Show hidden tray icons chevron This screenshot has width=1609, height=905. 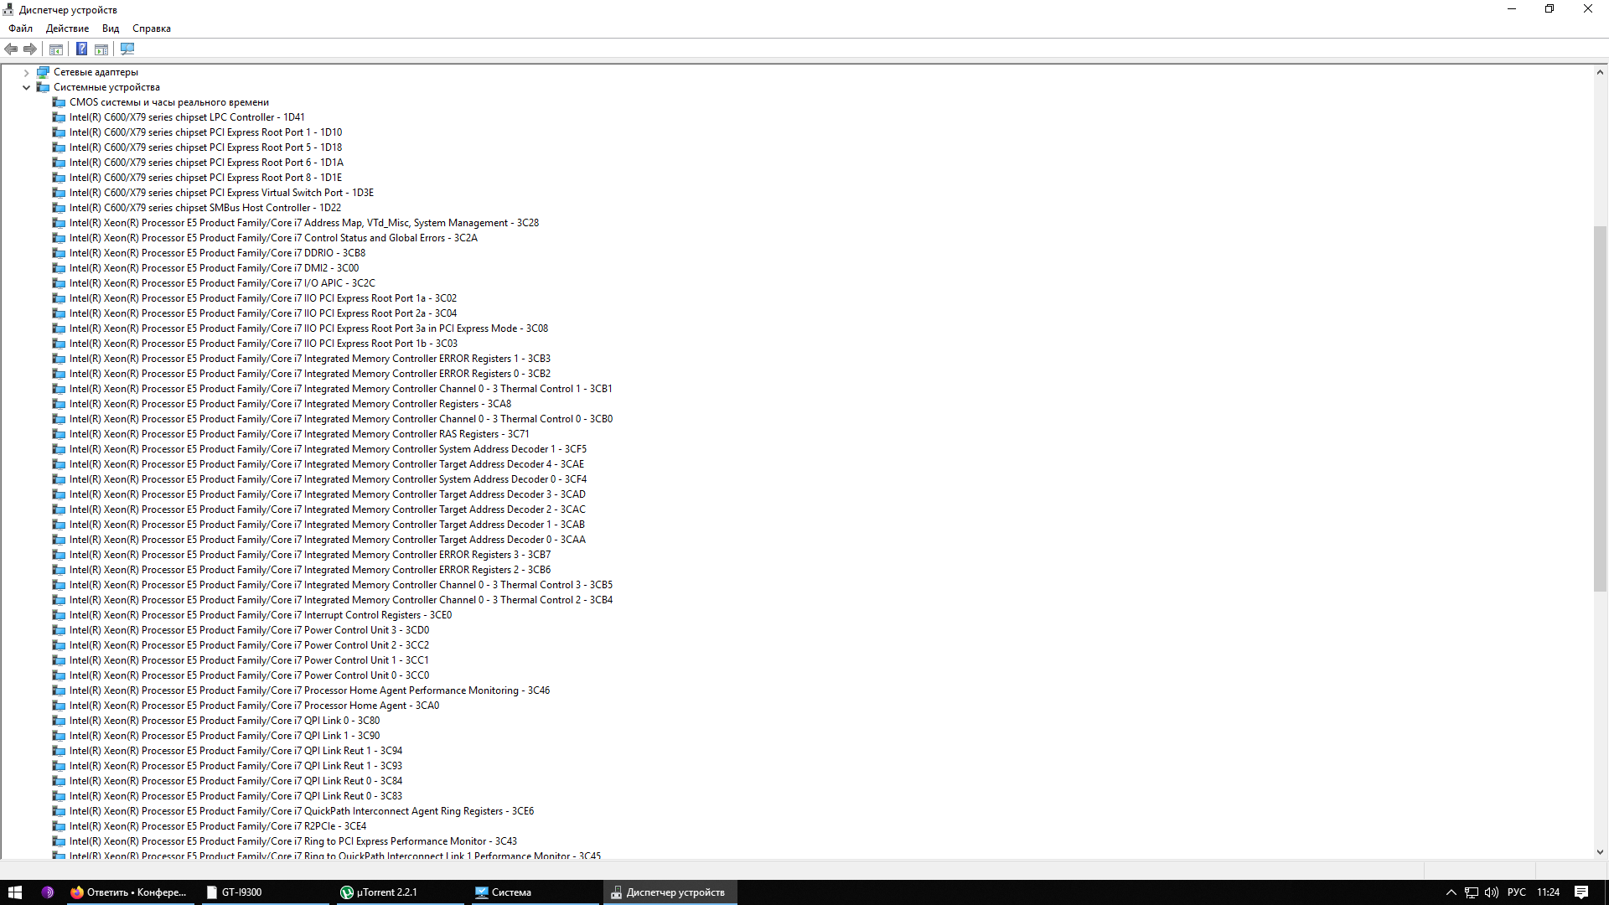coord(1451,892)
